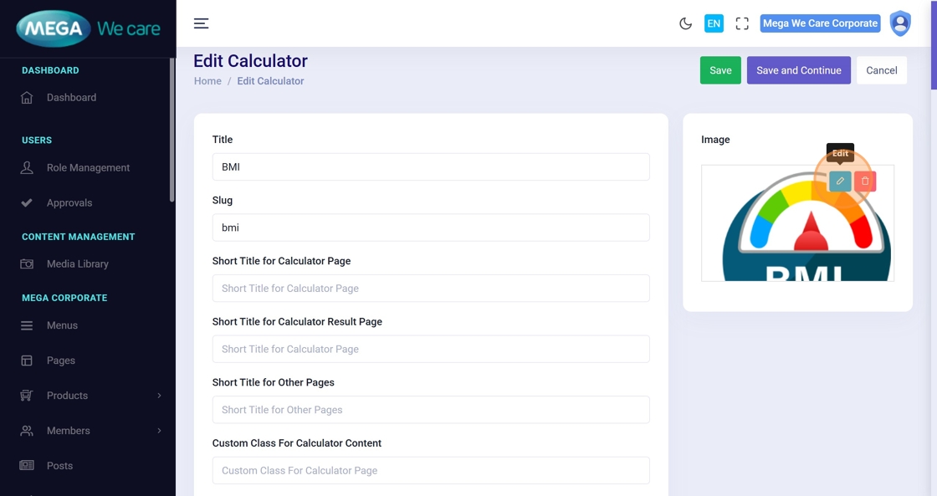
Task: Expand the Products submenu chevron
Action: click(x=159, y=396)
